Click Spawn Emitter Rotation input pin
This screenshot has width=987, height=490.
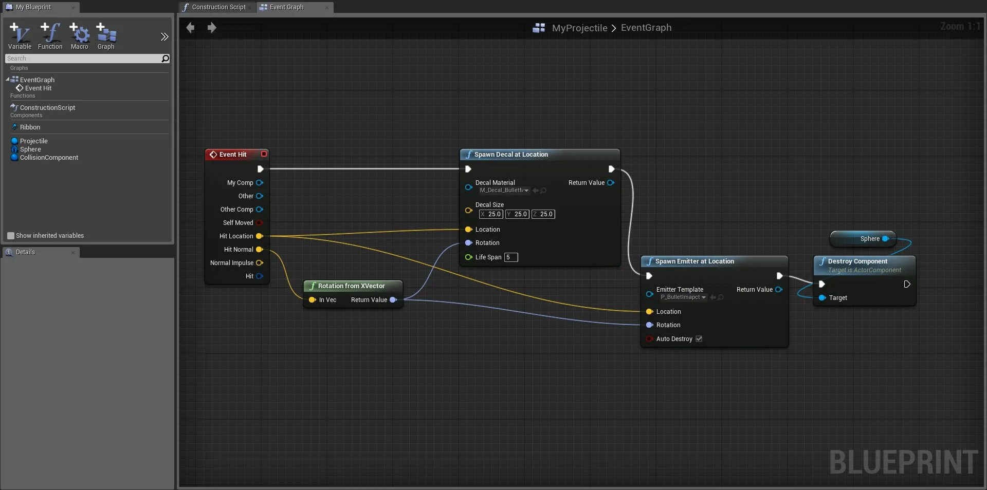pyautogui.click(x=649, y=325)
